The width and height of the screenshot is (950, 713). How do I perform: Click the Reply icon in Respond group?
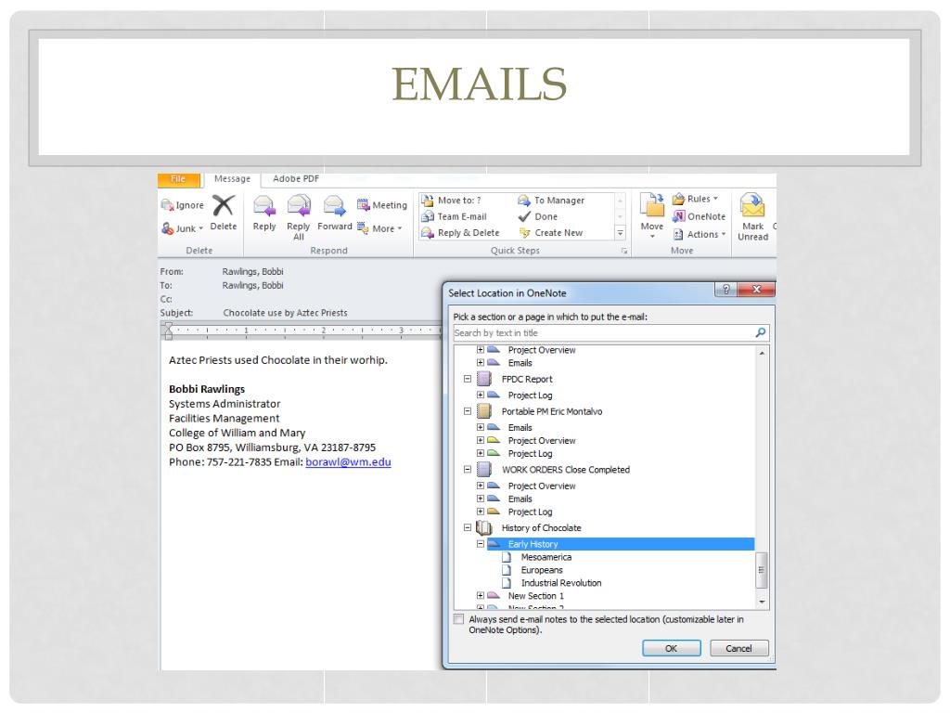[x=264, y=206]
